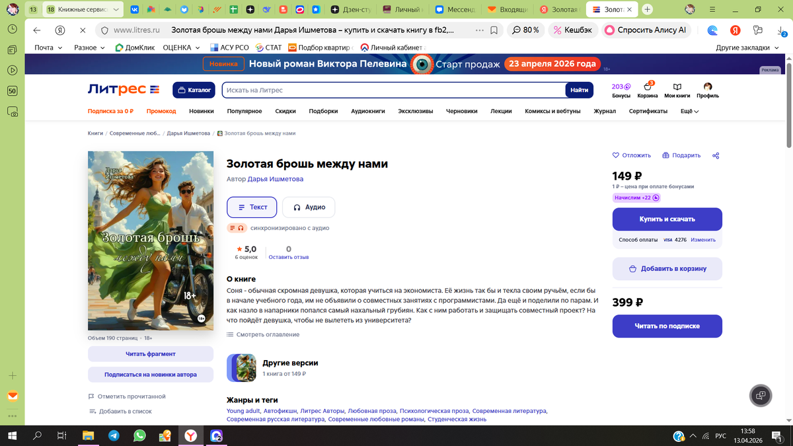Image resolution: width=793 pixels, height=446 pixels.
Task: Select the Аудио format option
Action: (309, 207)
